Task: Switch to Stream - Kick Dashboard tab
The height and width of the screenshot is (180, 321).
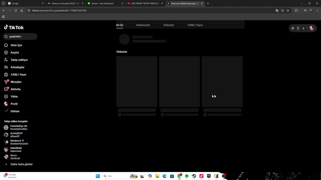Action: point(105,3)
